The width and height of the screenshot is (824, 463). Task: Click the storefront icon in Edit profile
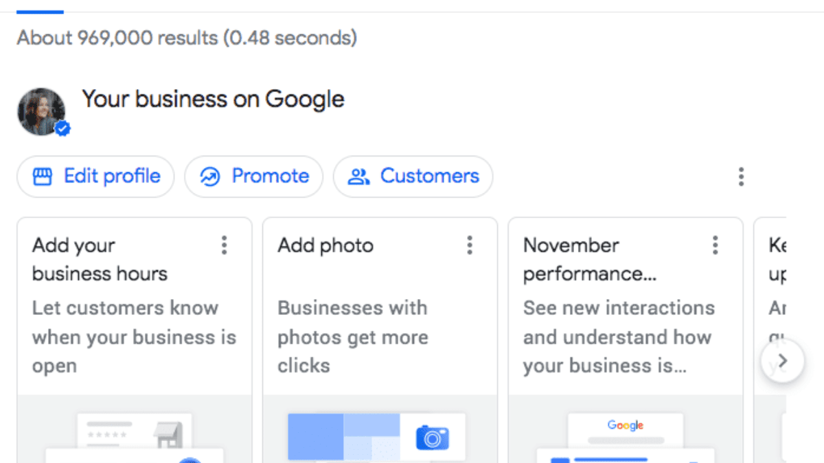(43, 177)
